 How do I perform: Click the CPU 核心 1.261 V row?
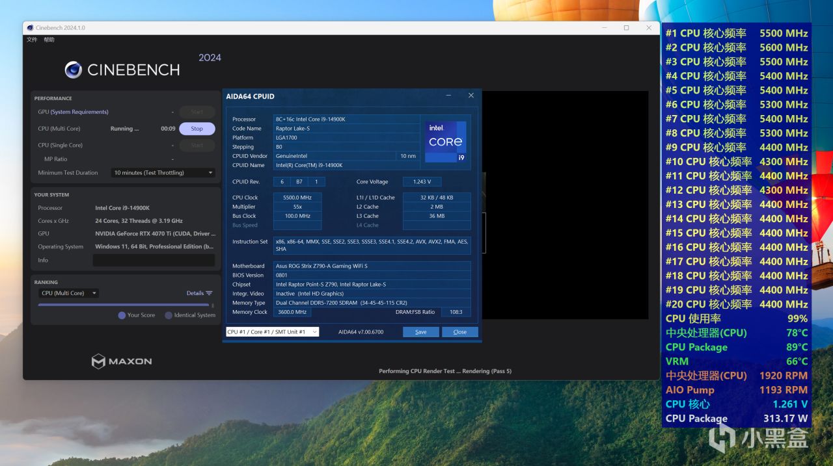[737, 404]
